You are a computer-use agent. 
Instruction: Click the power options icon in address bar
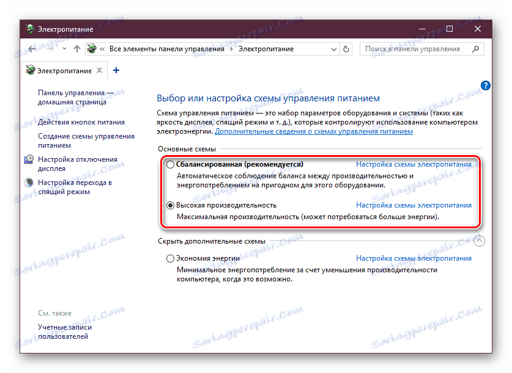click(92, 49)
